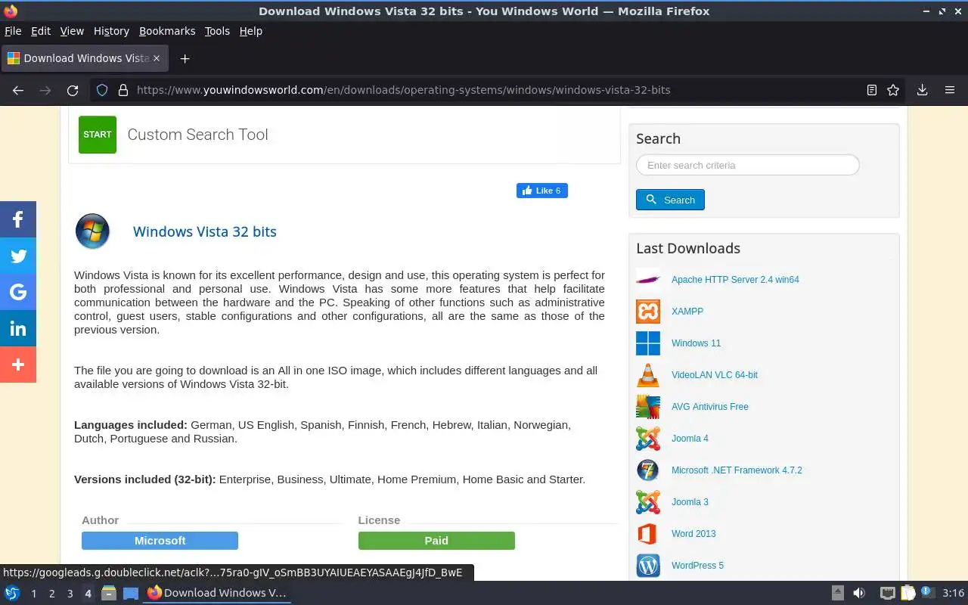
Task: Click the Paid license label
Action: (436, 541)
